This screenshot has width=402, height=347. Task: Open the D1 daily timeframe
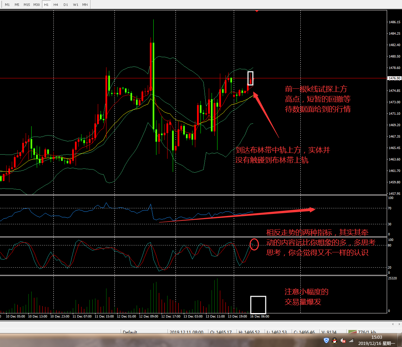pyautogui.click(x=66, y=5)
